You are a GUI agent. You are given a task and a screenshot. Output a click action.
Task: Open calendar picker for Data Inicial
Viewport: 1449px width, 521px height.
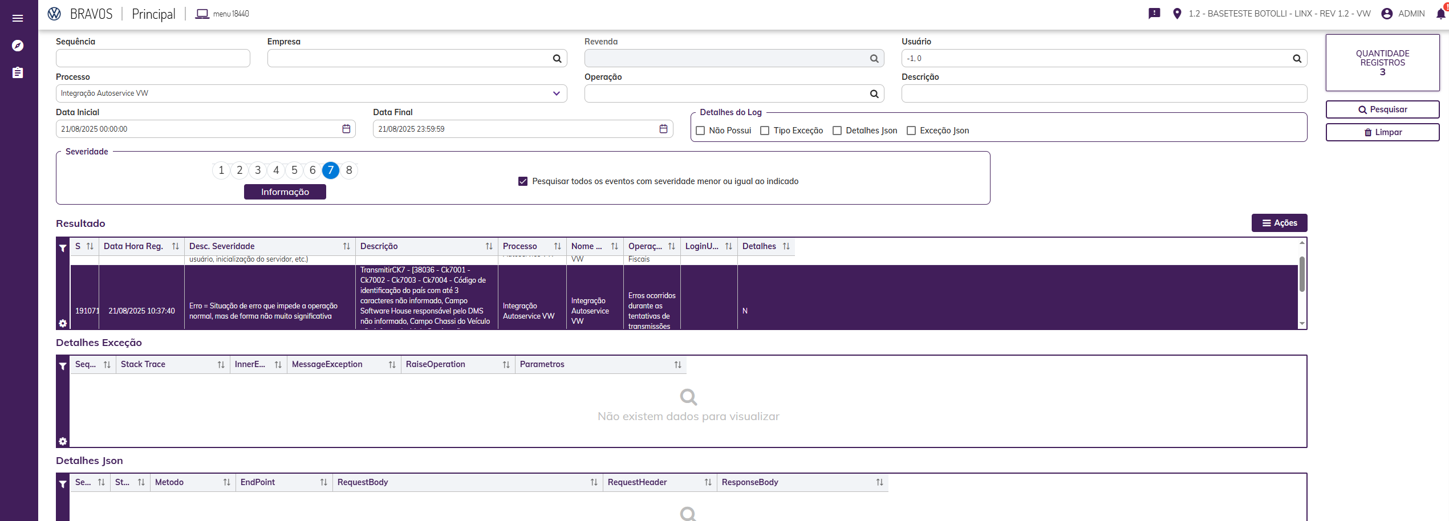[x=346, y=129]
